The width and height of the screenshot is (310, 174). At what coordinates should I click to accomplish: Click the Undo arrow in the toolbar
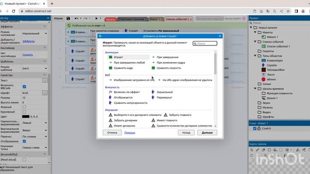point(77,18)
